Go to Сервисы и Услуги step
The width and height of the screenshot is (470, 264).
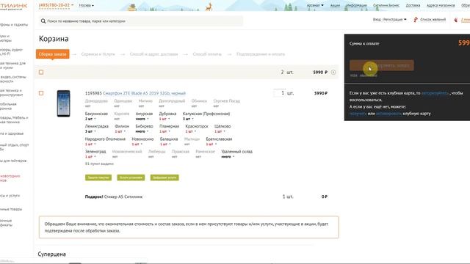click(98, 54)
